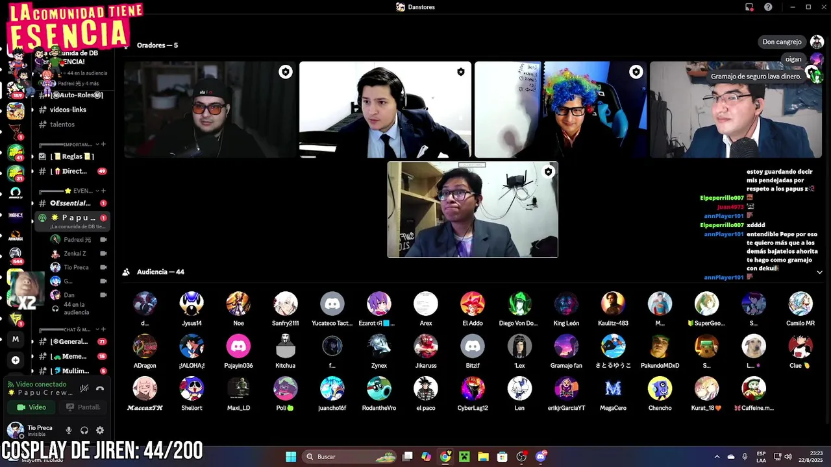831x467 pixels.
Task: Open Arex audience member avatar
Action: click(x=426, y=304)
